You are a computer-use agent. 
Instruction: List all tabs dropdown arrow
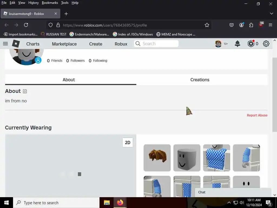point(272,14)
